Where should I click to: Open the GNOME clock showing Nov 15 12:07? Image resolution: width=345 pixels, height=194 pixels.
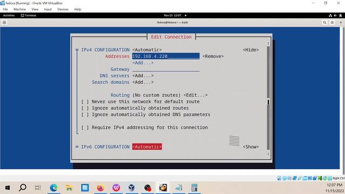click(172, 16)
